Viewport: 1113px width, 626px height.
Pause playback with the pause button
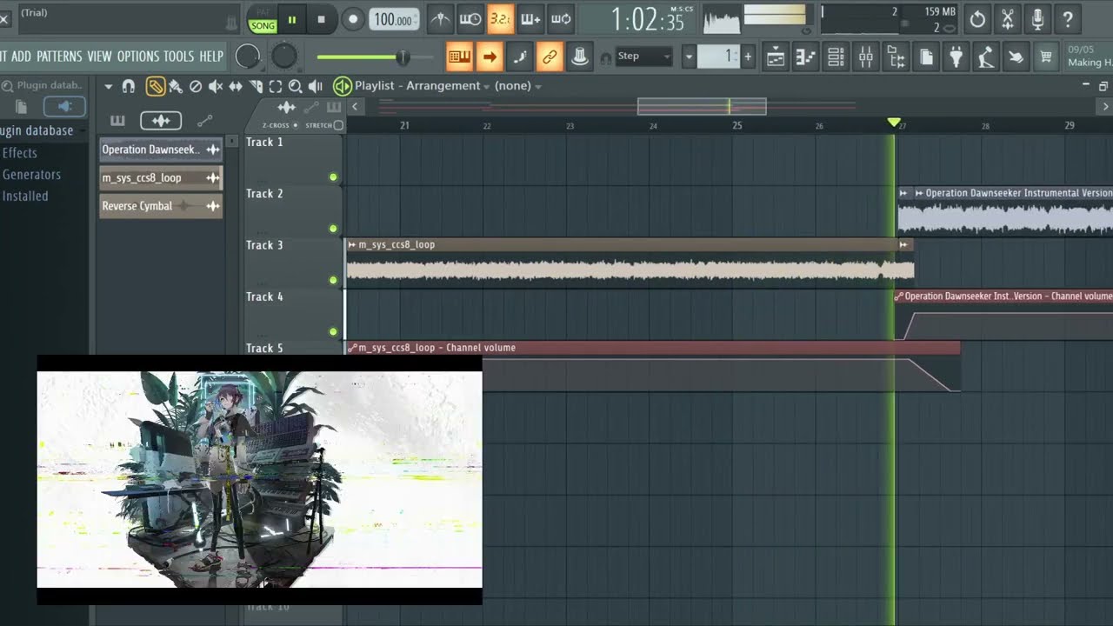pyautogui.click(x=292, y=19)
